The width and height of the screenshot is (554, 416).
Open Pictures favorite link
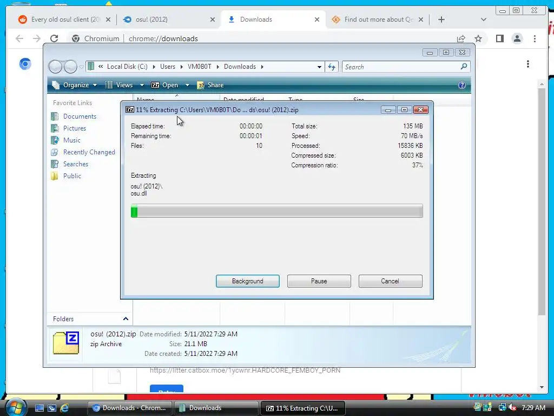pos(75,128)
